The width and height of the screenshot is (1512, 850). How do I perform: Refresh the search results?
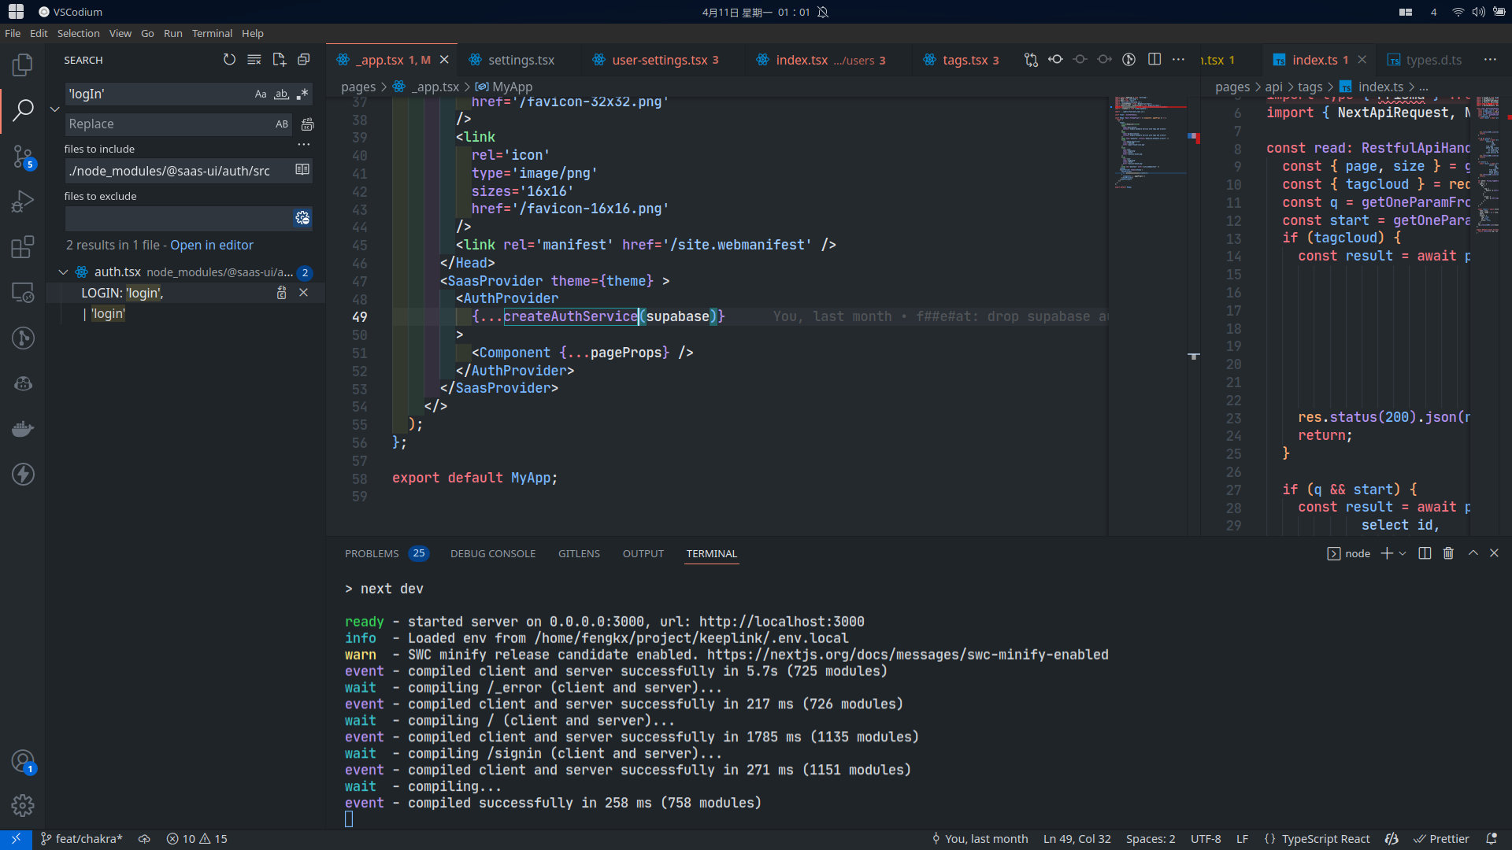point(229,59)
